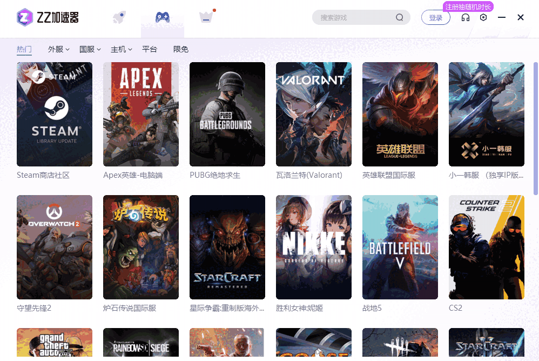This screenshot has width=539, height=361.
Task: Select the Battlefield V game thumbnail
Action: coord(400,247)
